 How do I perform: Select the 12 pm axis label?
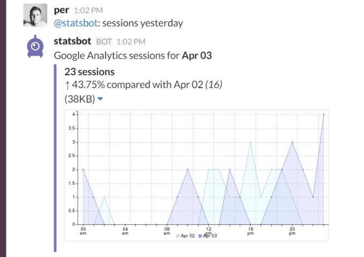pos(208,231)
